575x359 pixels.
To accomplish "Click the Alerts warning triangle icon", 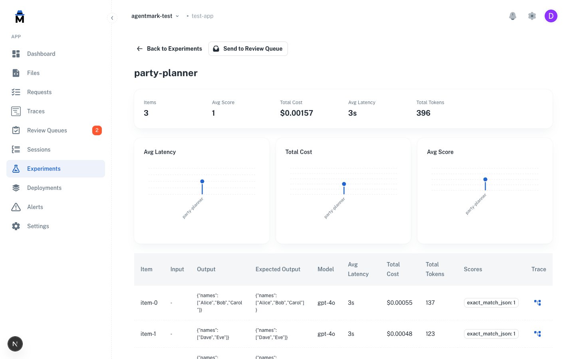I will click(16, 207).
